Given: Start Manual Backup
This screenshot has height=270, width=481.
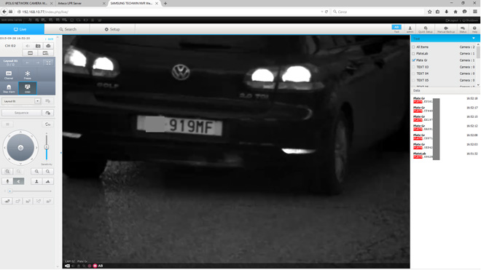Looking at the screenshot, I should [x=446, y=29].
